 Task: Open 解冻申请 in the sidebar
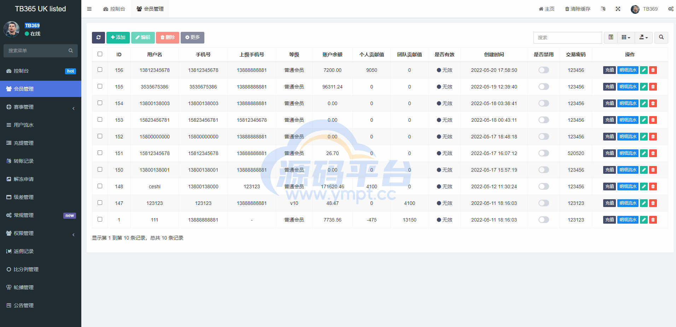coord(41,179)
